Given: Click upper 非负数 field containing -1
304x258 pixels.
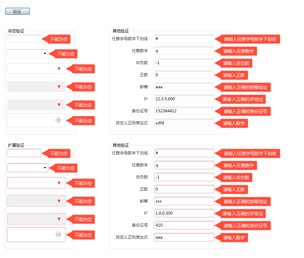Looking at the screenshot, I should tap(184, 63).
